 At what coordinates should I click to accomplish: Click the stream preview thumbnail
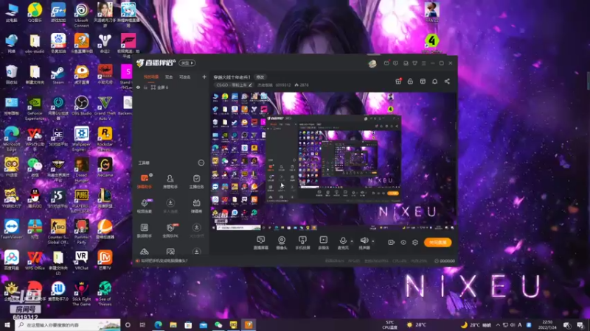click(334, 161)
